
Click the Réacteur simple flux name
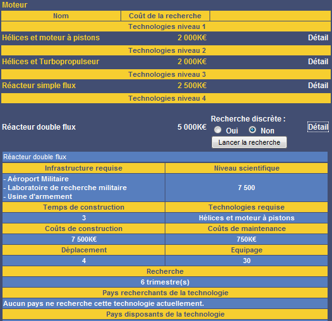(x=39, y=86)
